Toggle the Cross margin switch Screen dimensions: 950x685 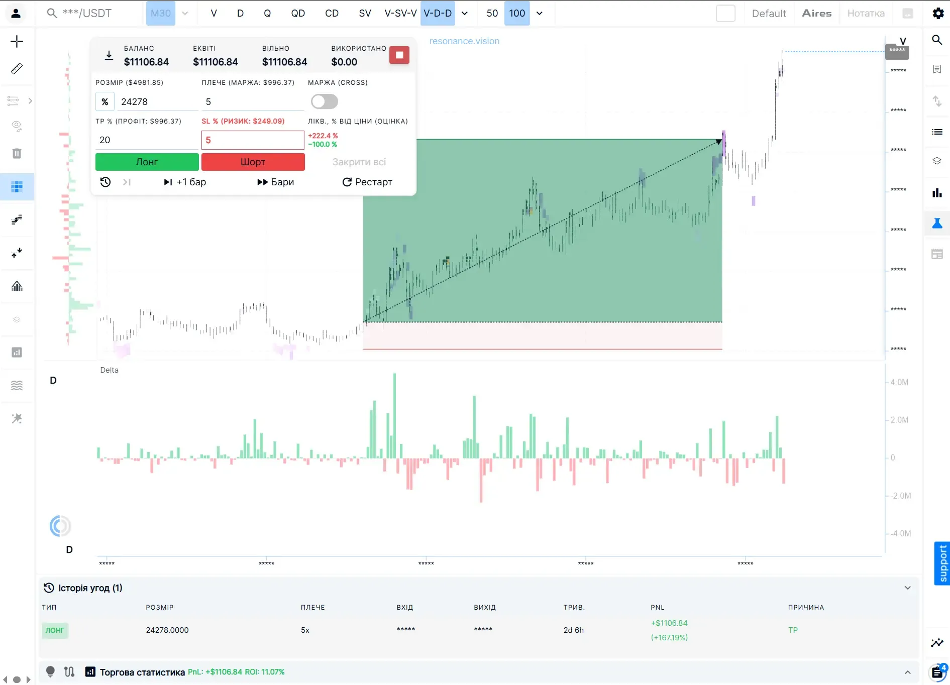coord(324,101)
